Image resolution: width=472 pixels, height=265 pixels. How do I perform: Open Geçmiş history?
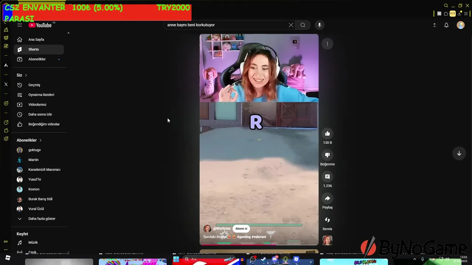39,85
